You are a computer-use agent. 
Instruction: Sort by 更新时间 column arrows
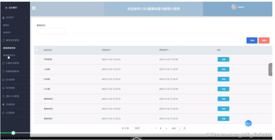coord(169,50)
